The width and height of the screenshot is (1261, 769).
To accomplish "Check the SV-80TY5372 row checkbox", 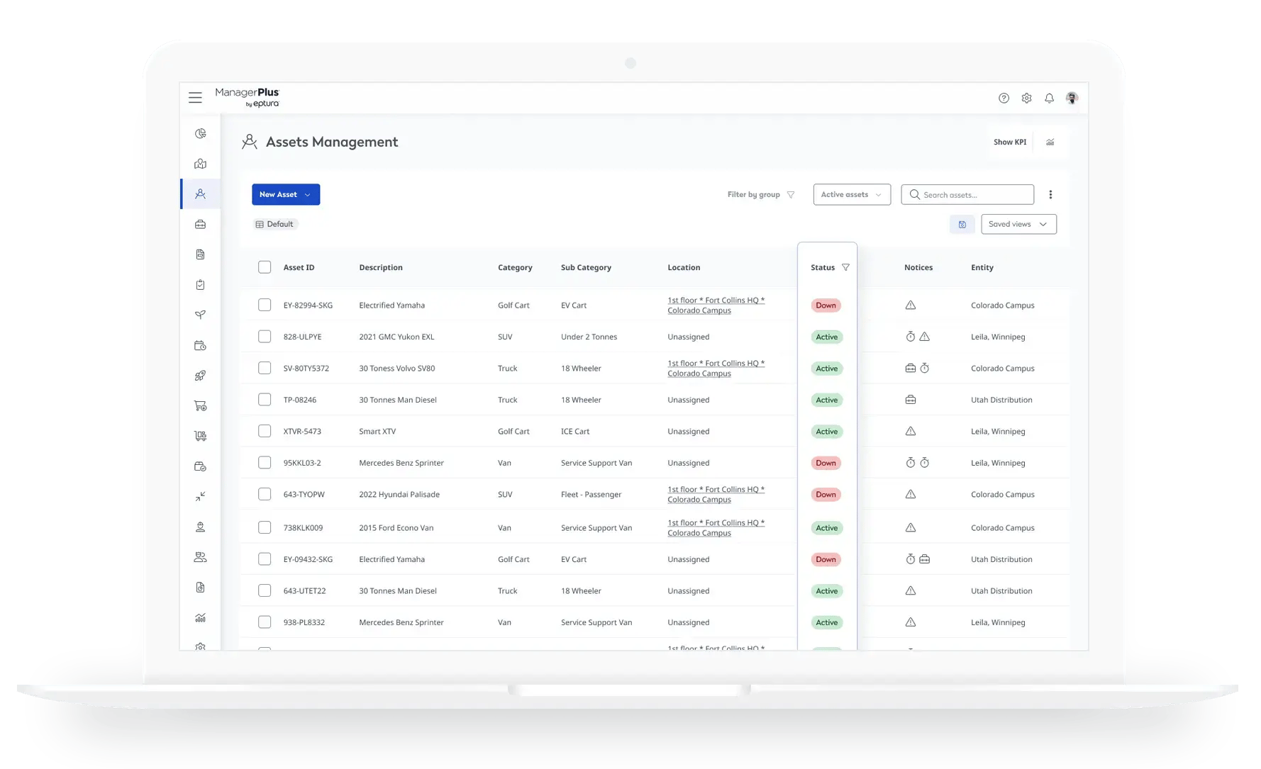I will pos(265,368).
